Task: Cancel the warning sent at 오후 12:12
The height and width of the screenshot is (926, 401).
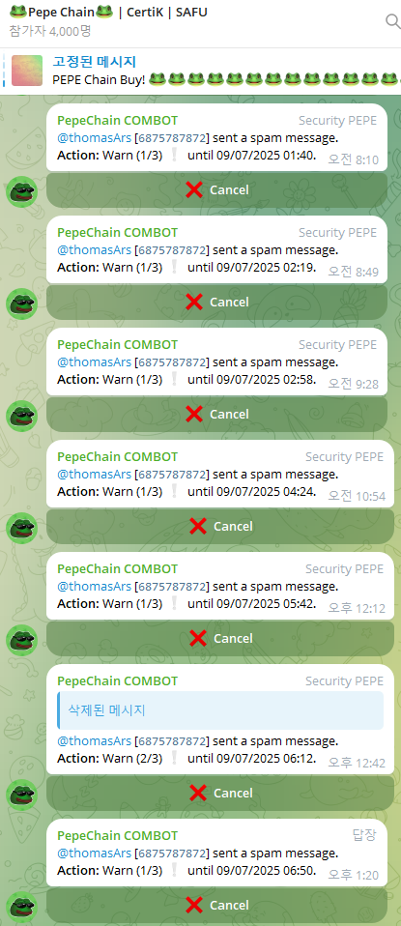Action: 220,639
